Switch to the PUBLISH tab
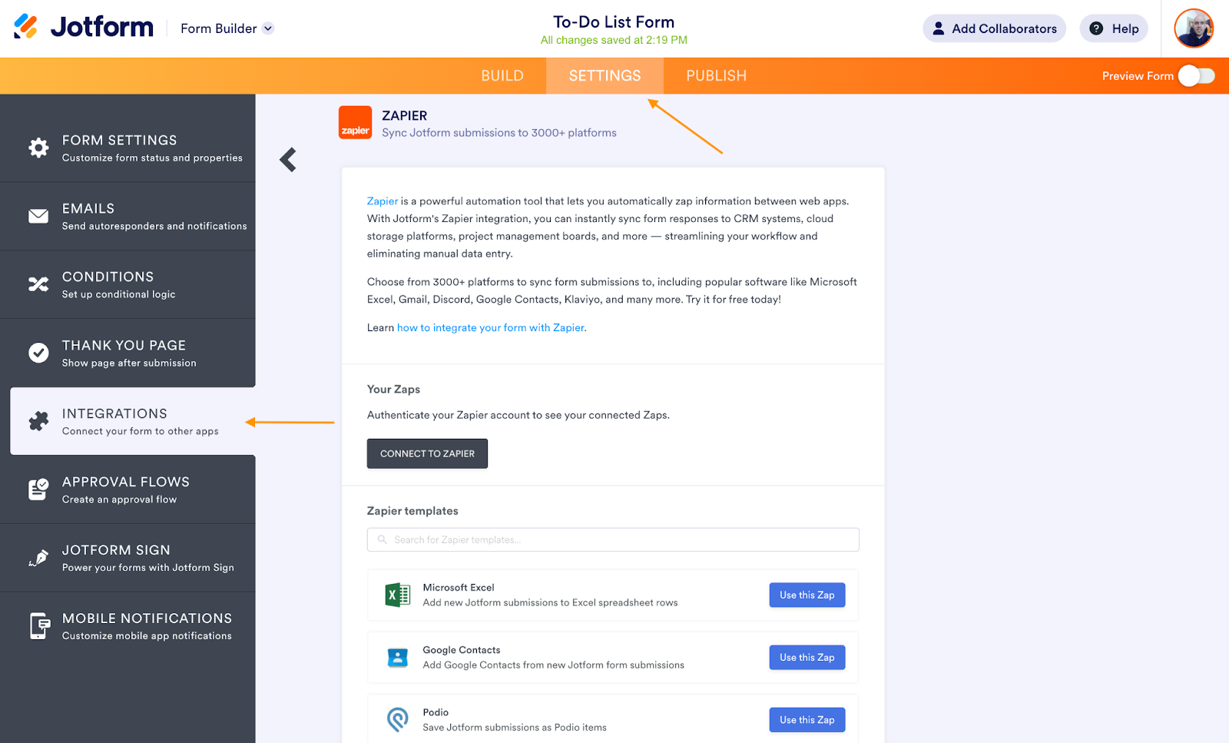 coord(716,76)
